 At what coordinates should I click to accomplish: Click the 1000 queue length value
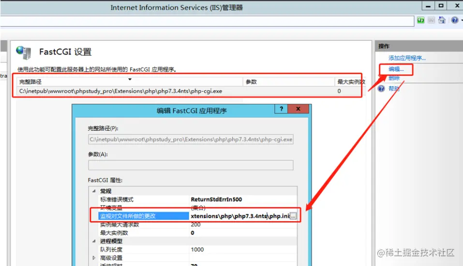coord(197,250)
